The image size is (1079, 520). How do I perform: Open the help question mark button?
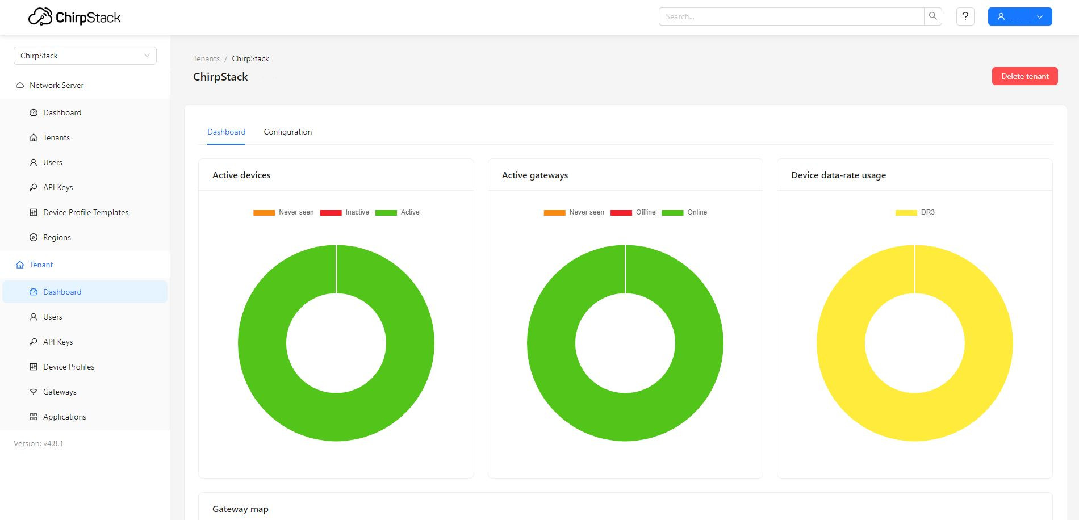(965, 16)
